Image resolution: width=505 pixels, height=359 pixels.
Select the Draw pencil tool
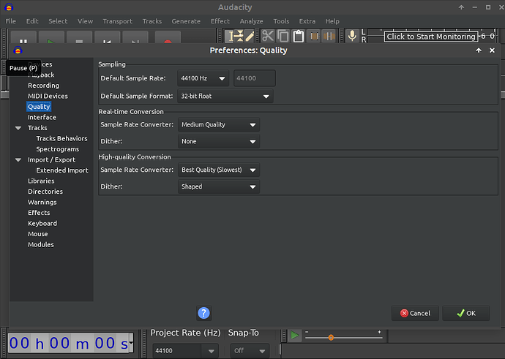[250, 36]
